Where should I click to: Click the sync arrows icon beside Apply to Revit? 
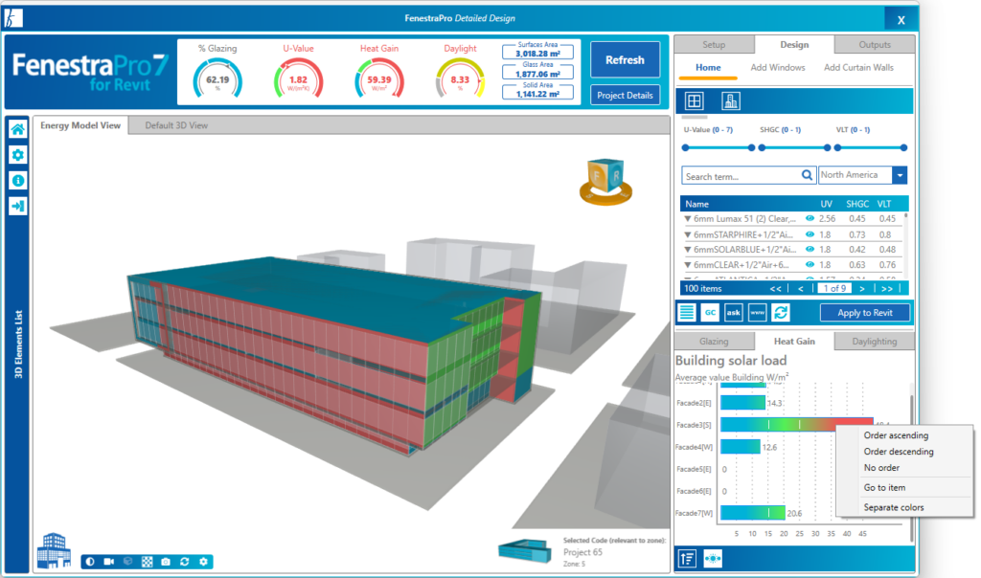[x=780, y=312]
